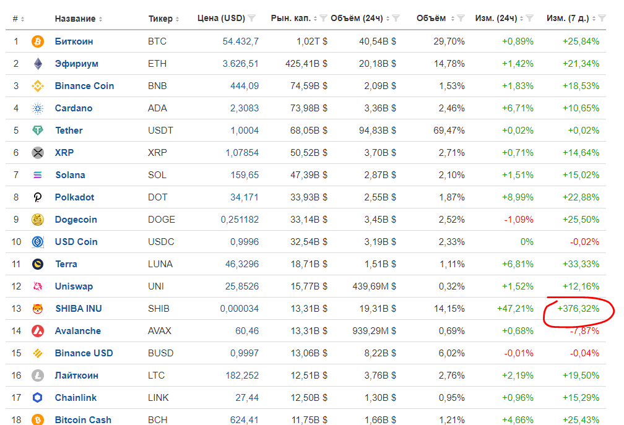This screenshot has height=425, width=624.
Task: Open filter icon for Объём (24ч) column
Action: point(396,19)
